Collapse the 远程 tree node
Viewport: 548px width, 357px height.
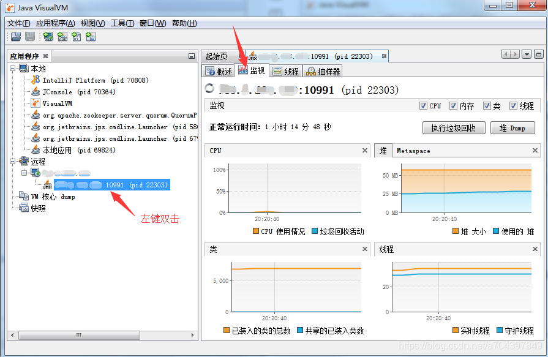click(13, 161)
